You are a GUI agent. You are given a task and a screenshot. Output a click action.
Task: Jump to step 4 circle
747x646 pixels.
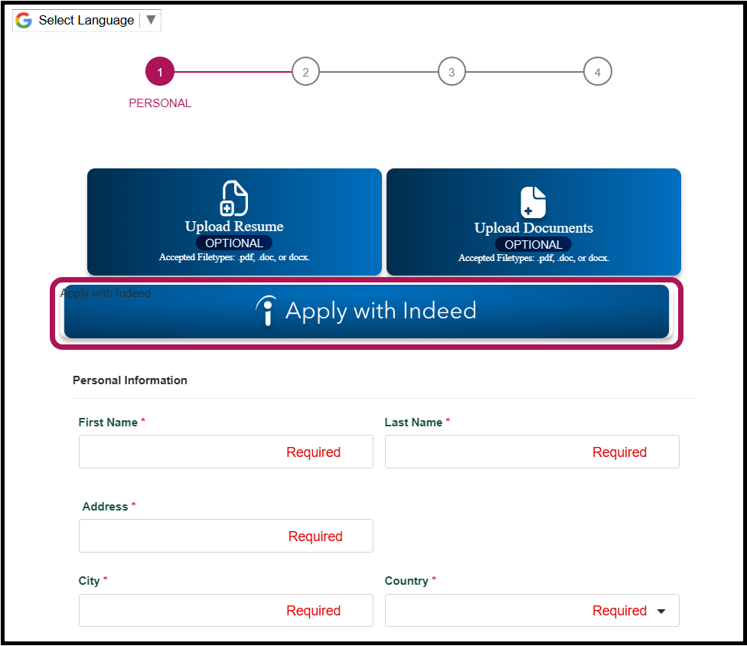pyautogui.click(x=598, y=72)
